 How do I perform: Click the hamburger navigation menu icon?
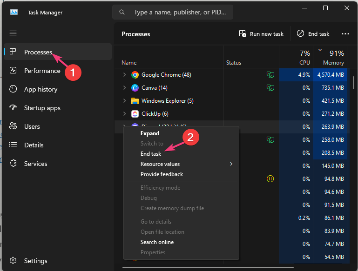click(x=13, y=33)
